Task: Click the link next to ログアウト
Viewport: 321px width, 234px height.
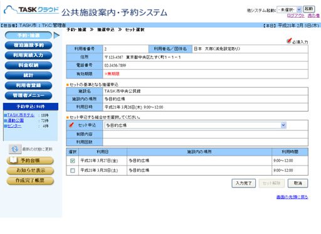Action: (313, 16)
